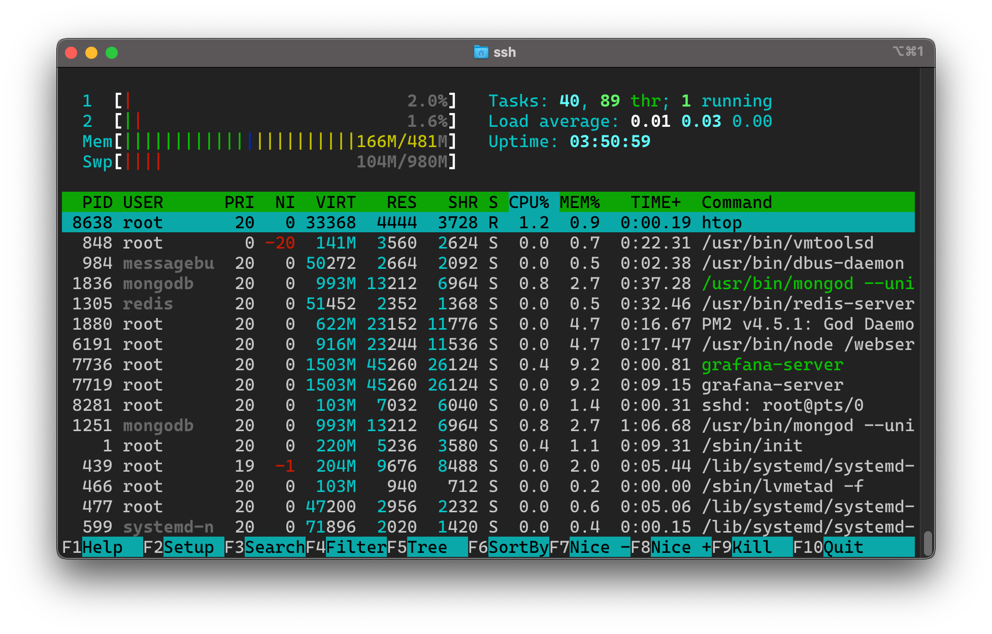
Task: Click the 1:06.68 TIME+ value
Action: (655, 426)
